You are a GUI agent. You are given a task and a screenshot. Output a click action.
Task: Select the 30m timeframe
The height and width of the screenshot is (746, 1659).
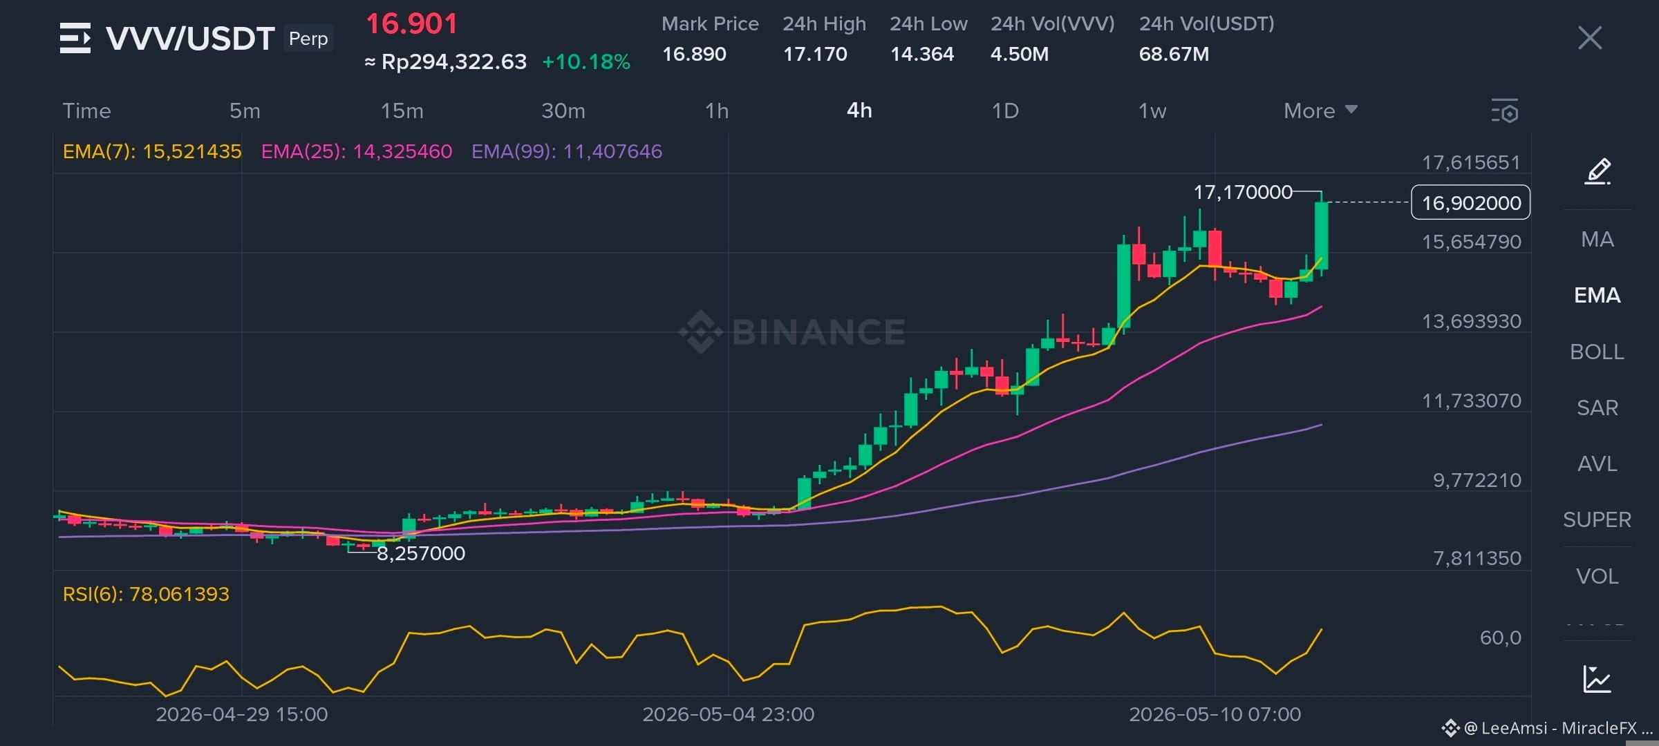(x=563, y=111)
